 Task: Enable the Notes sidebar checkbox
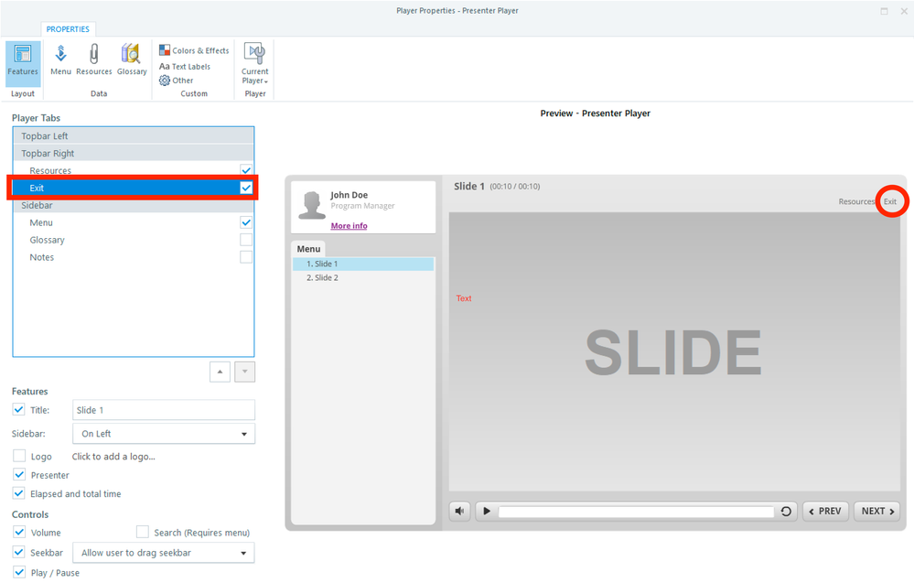tap(246, 257)
